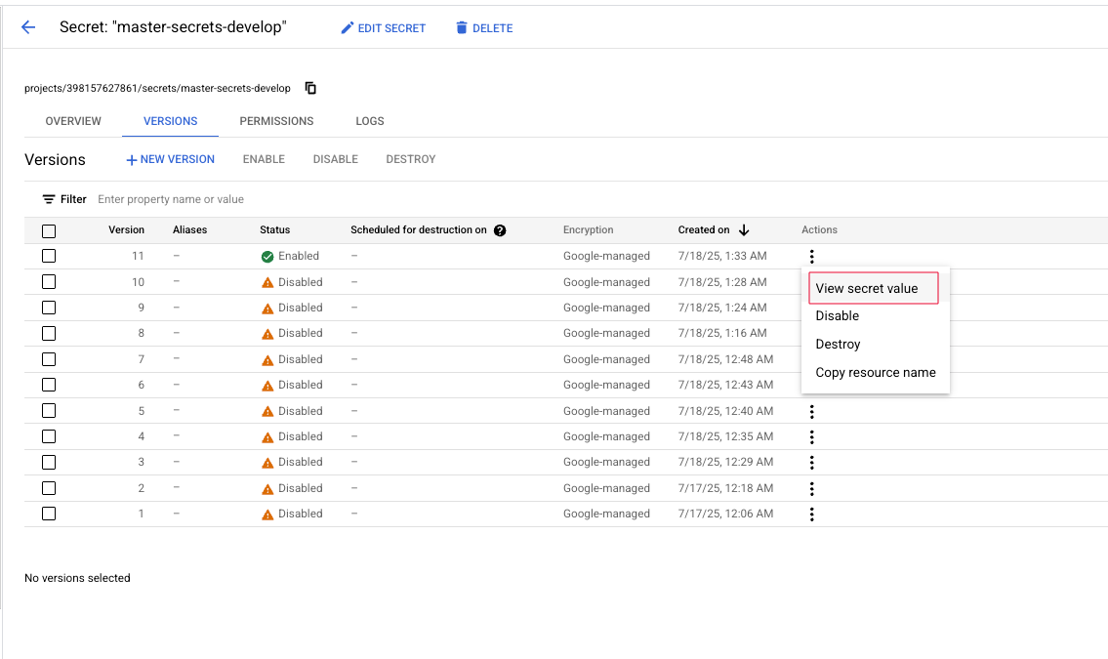Open actions menu for version 5
This screenshot has height=659, width=1108.
point(811,411)
